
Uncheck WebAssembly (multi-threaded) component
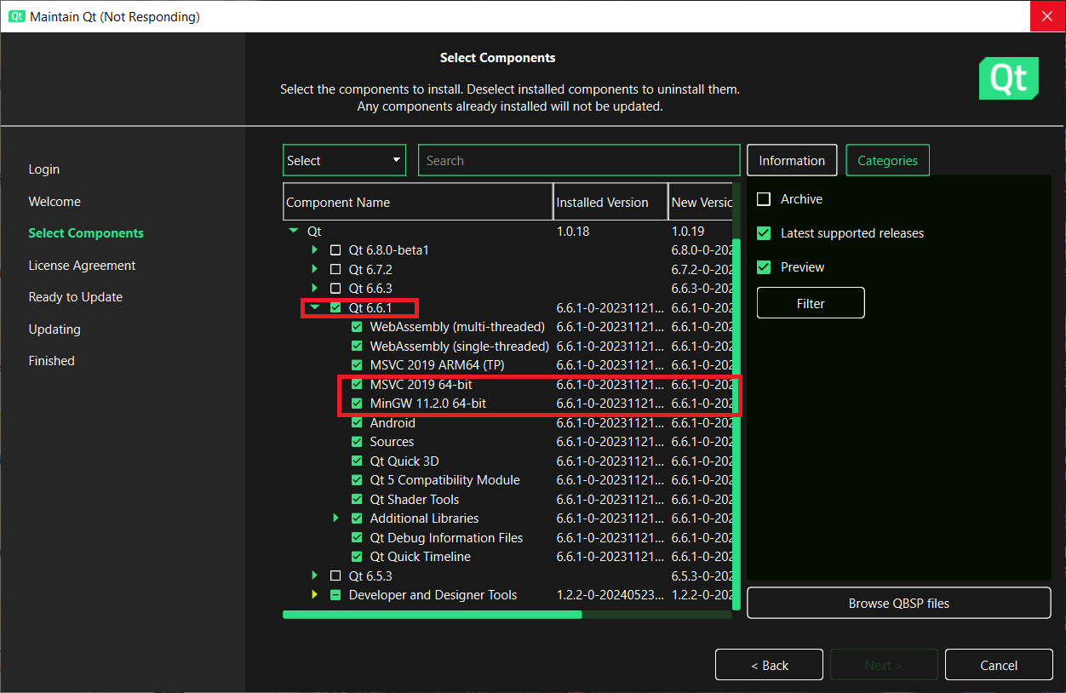357,327
